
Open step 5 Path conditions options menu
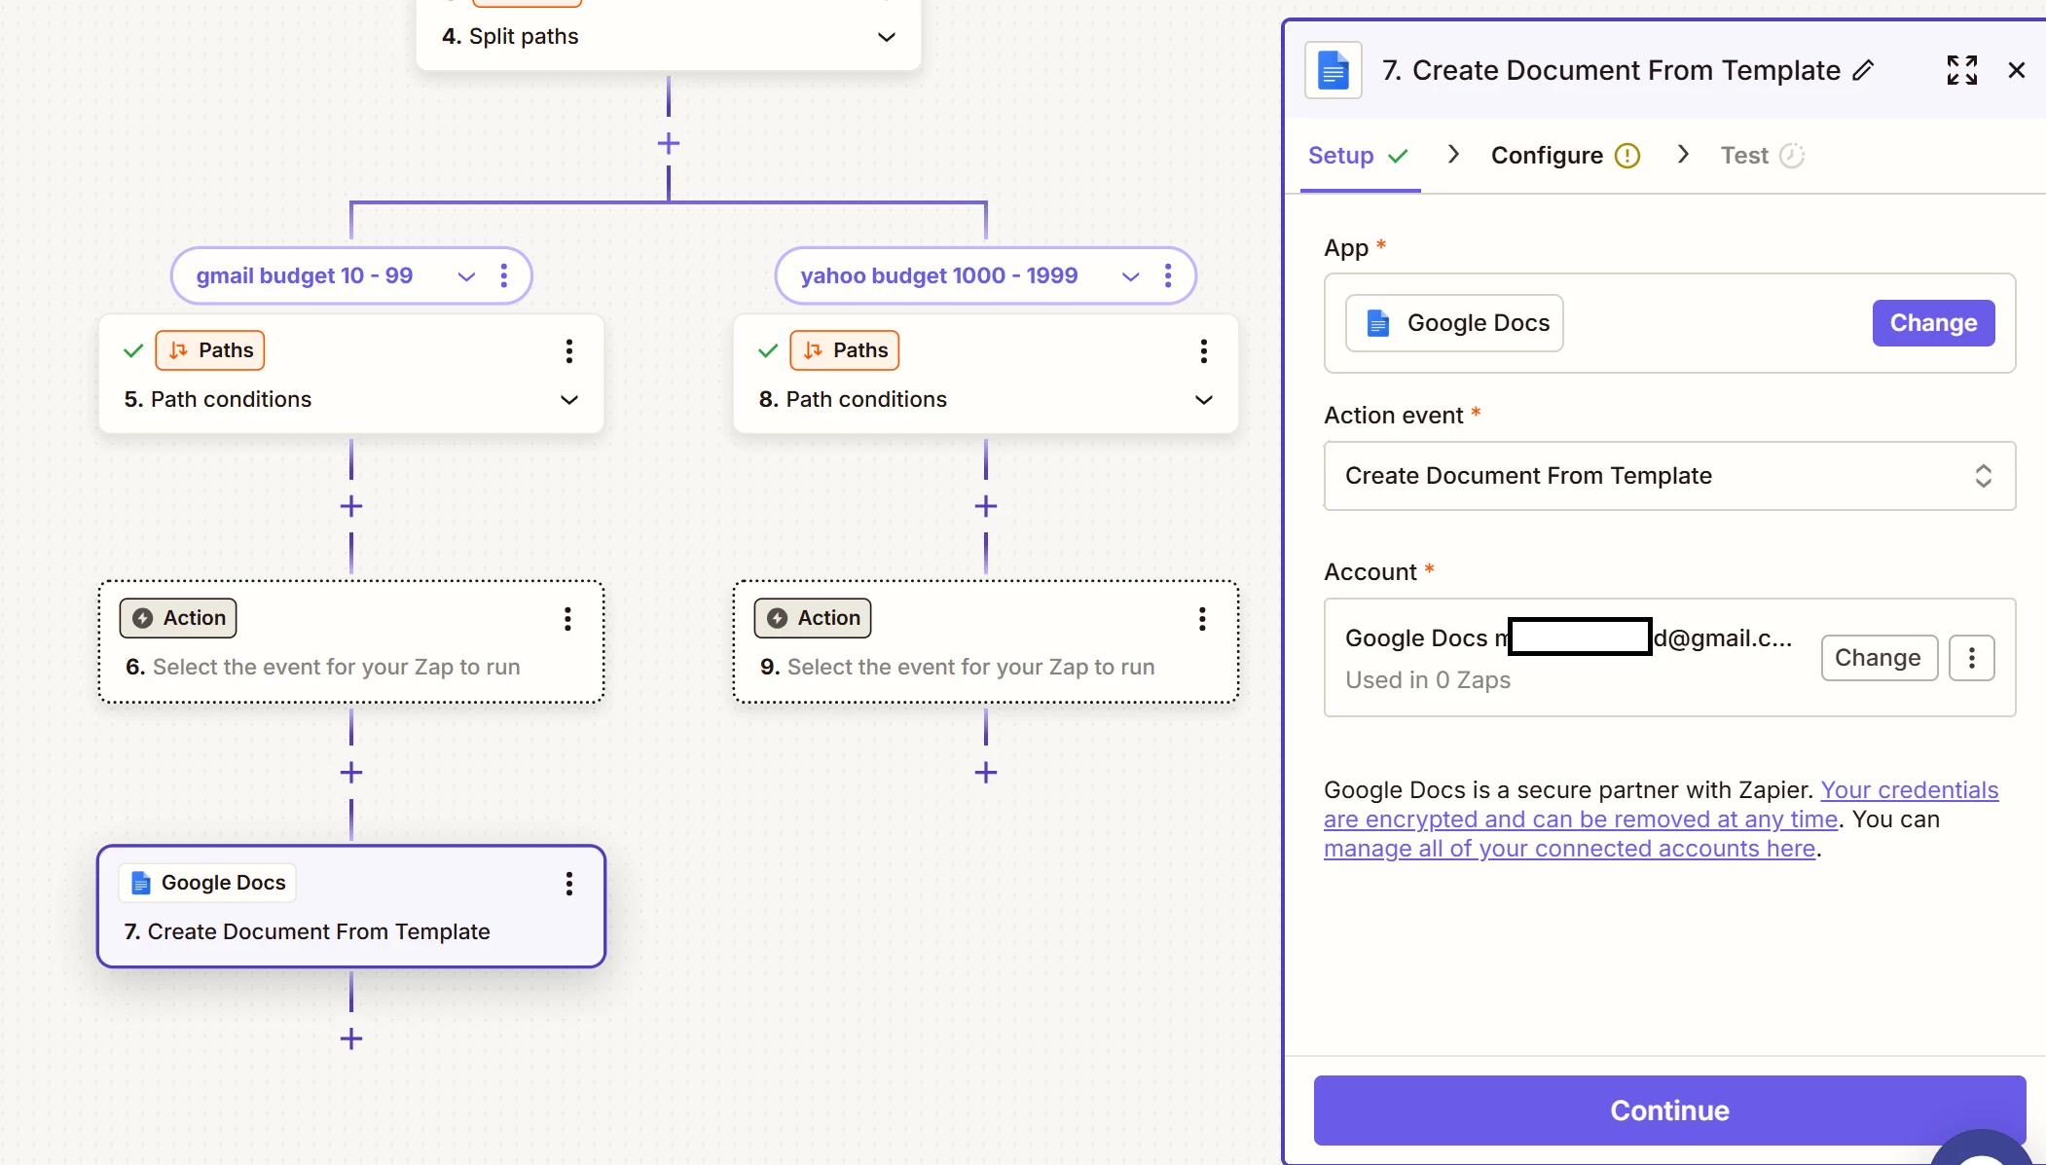pyautogui.click(x=568, y=351)
